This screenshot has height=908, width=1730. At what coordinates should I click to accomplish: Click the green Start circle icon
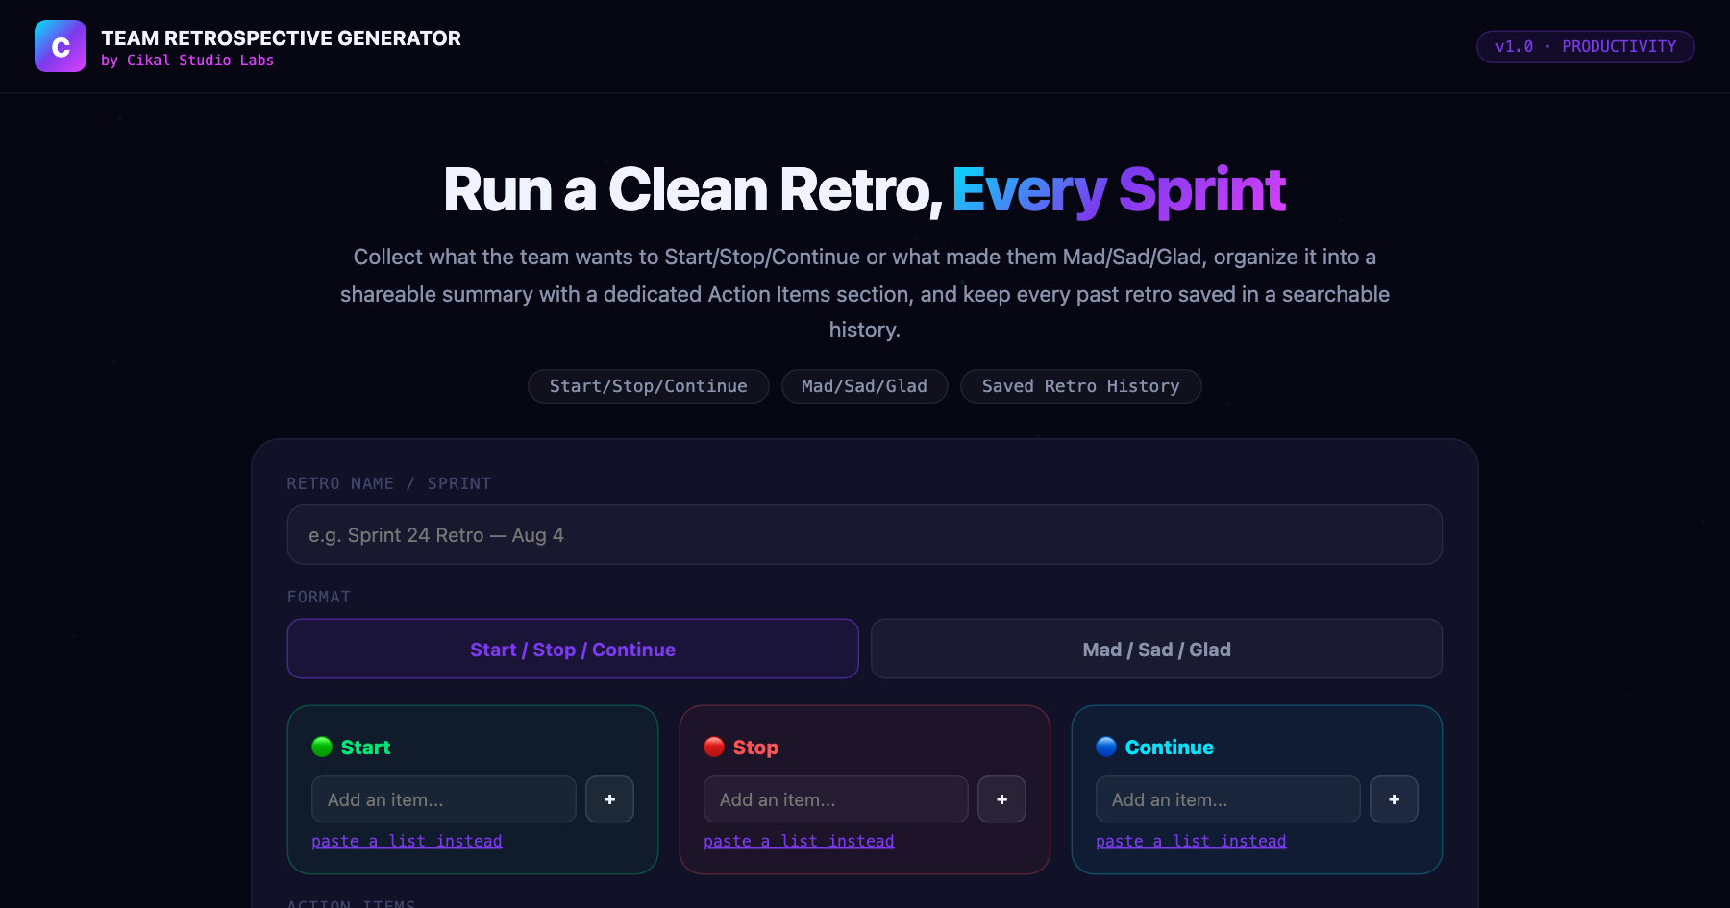coord(322,747)
